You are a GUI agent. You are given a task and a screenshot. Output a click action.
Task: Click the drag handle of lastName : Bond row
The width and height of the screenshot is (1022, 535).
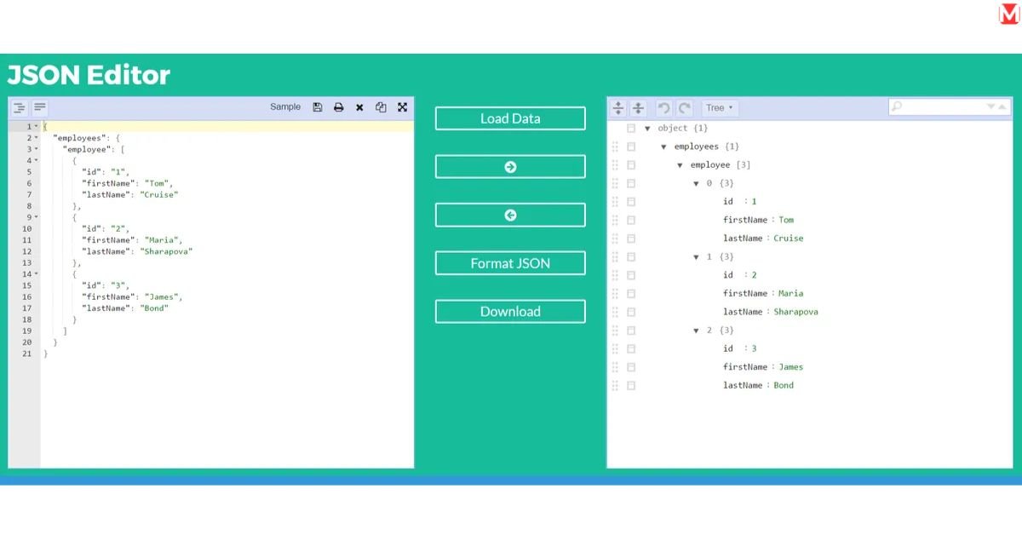tap(615, 386)
